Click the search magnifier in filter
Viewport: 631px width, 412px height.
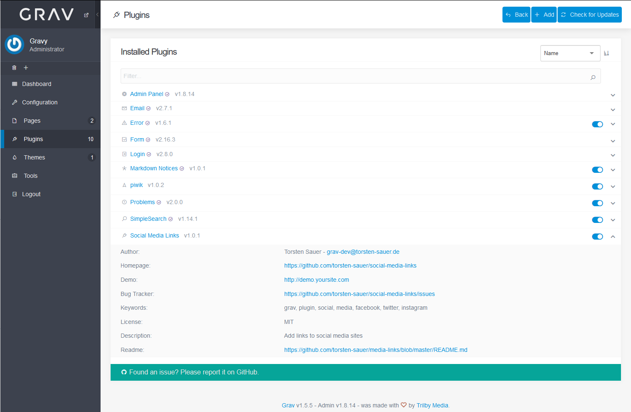(x=593, y=77)
